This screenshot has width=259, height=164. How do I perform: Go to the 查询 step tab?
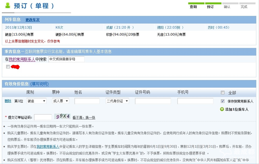(x=193, y=7)
